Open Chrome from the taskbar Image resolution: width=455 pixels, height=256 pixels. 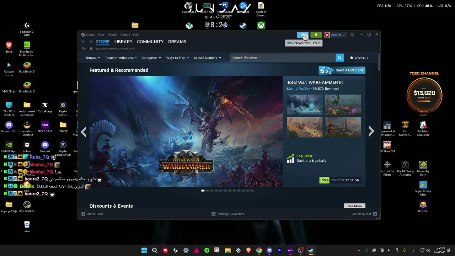(x=259, y=250)
